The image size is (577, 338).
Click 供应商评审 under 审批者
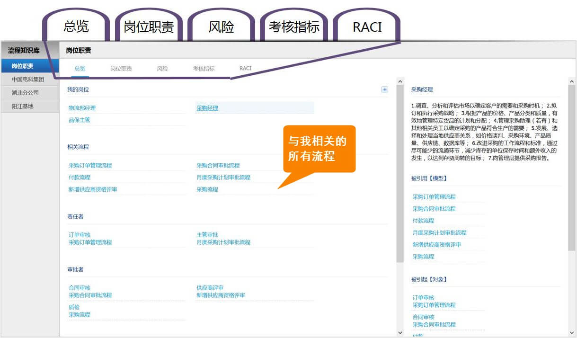click(210, 288)
